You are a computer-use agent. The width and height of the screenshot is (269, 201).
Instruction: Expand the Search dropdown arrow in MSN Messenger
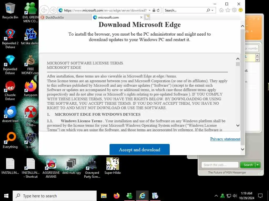coord(258,165)
